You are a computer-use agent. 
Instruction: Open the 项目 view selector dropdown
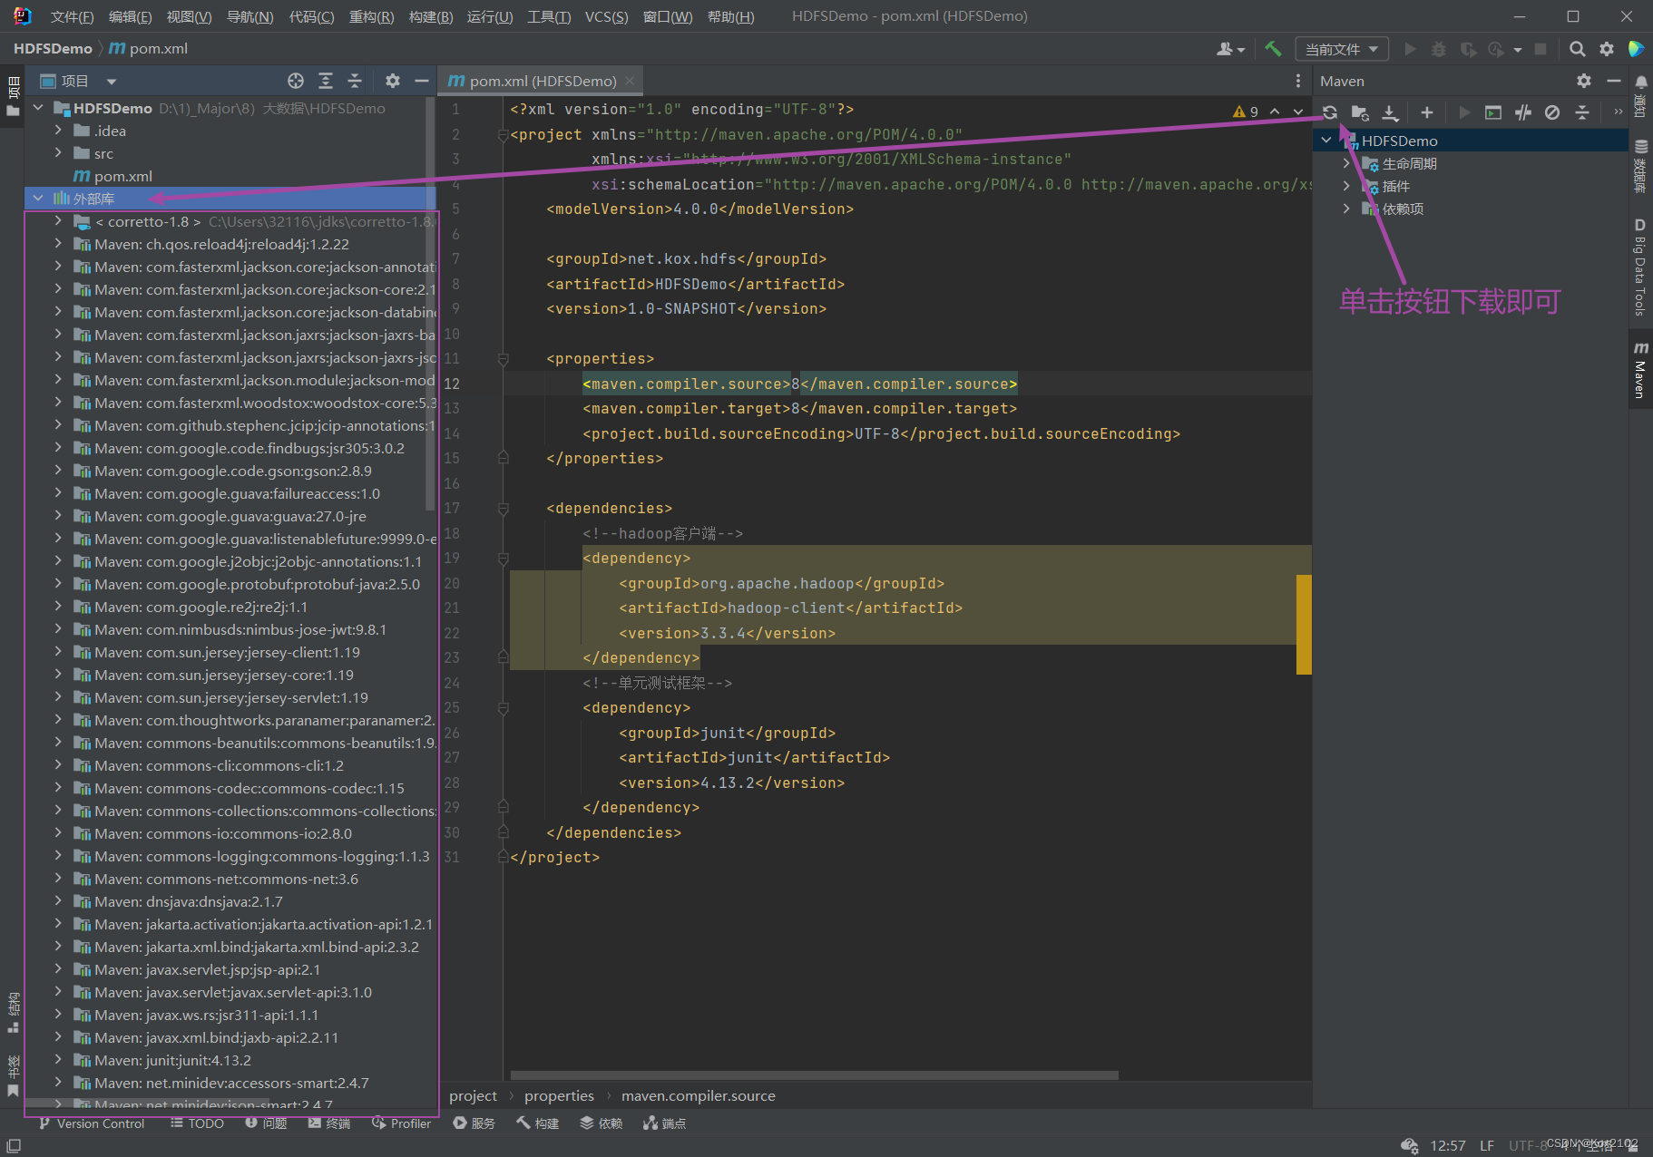[79, 81]
